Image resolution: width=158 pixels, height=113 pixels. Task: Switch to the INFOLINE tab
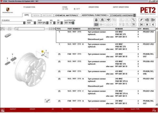(x=47, y=15)
